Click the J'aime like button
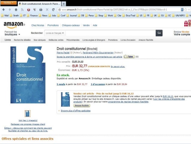The image size is (191, 144). (x=129, y=57)
